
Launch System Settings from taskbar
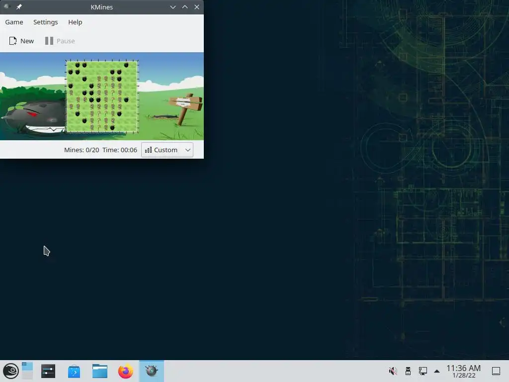pos(48,371)
